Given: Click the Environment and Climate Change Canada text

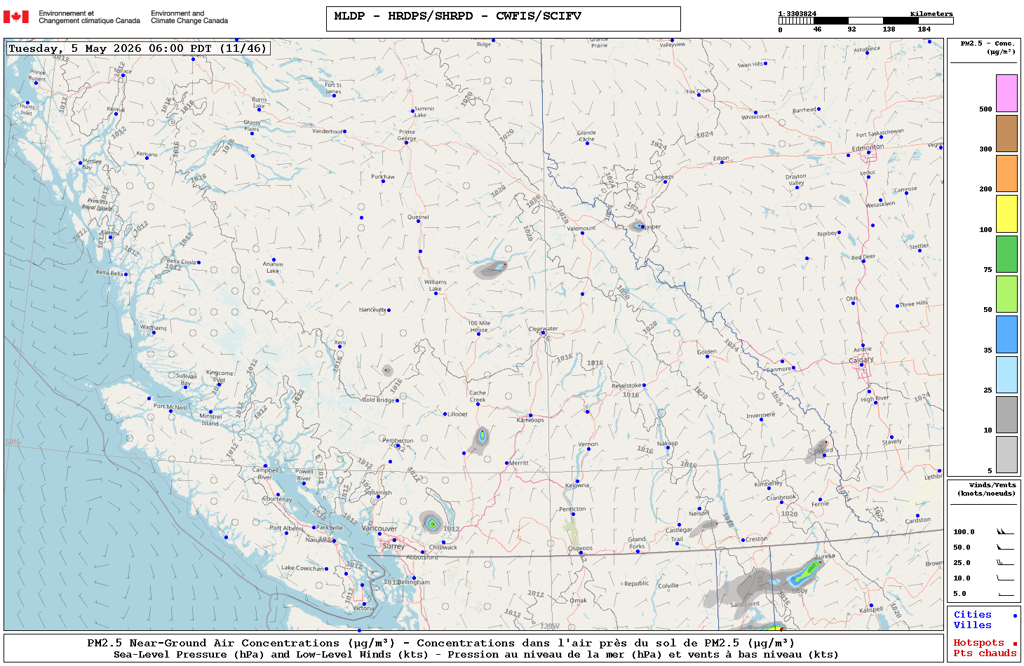Looking at the screenshot, I should [x=189, y=17].
